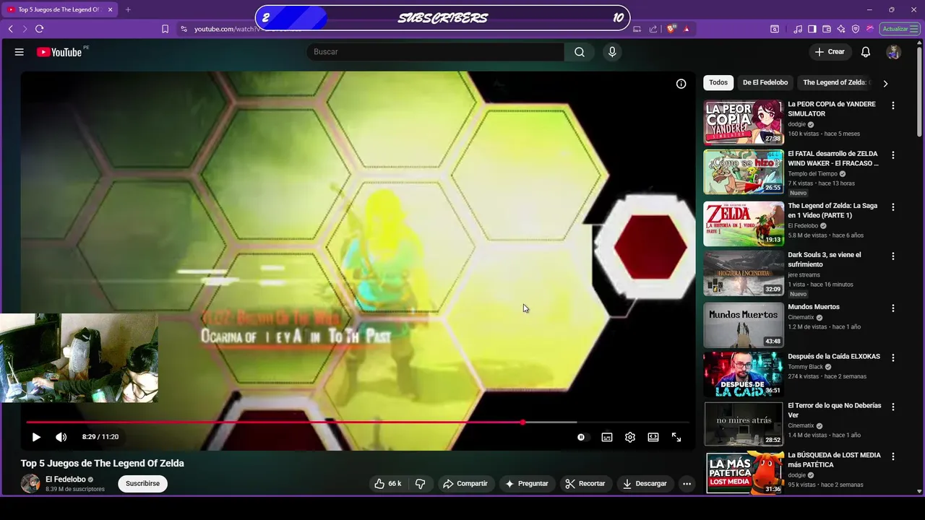Screen dimensions: 925x520
Task: Show more filter chips with arrow
Action: pos(885,83)
